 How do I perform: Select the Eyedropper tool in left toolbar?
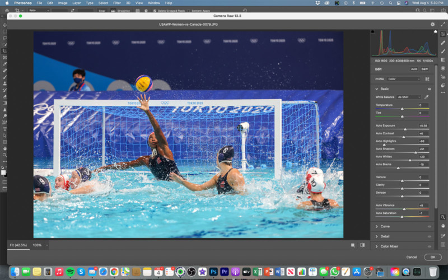tap(5, 64)
